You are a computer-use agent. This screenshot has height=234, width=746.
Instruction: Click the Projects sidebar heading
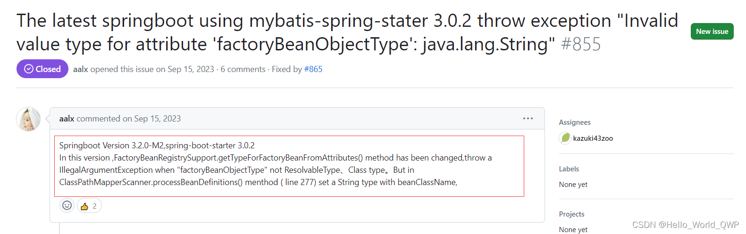(571, 214)
